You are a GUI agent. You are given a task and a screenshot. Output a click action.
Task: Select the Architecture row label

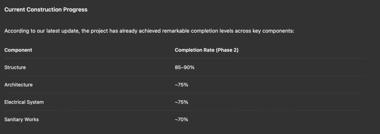[19, 85]
